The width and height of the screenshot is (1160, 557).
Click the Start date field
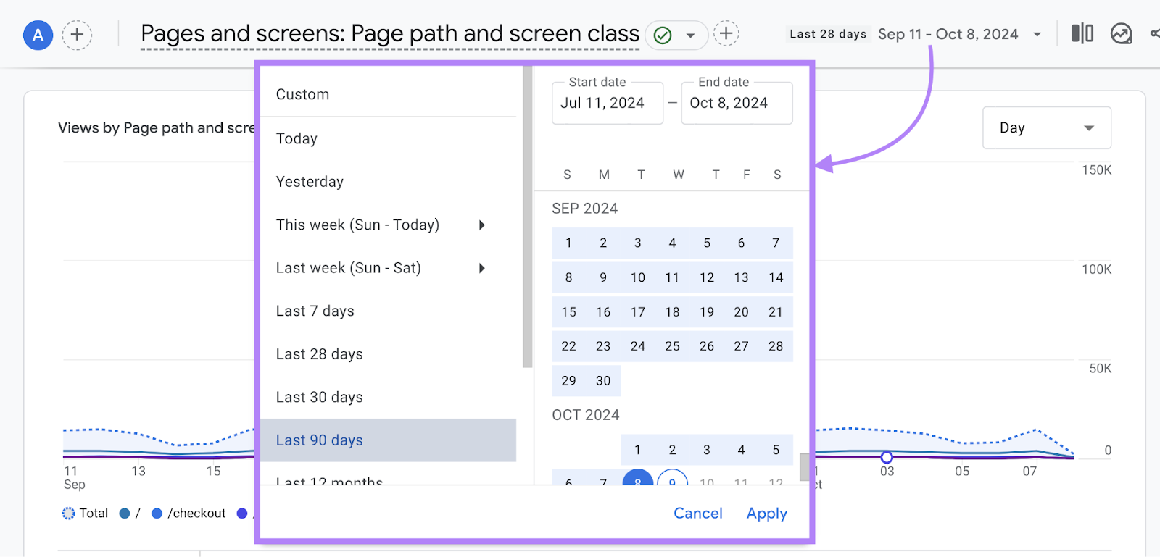[608, 103]
